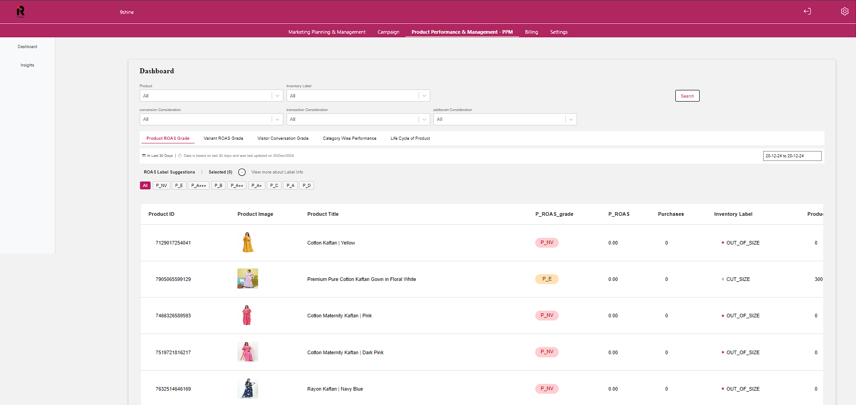
Task: Select the P_B label filter chip
Action: pyautogui.click(x=219, y=186)
